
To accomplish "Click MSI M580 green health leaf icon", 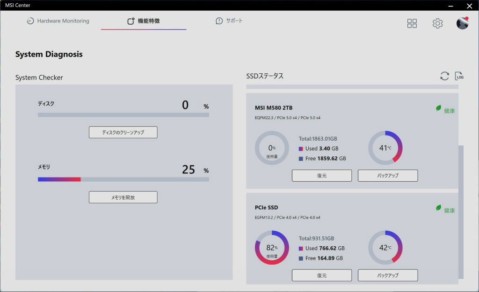I will coord(438,108).
